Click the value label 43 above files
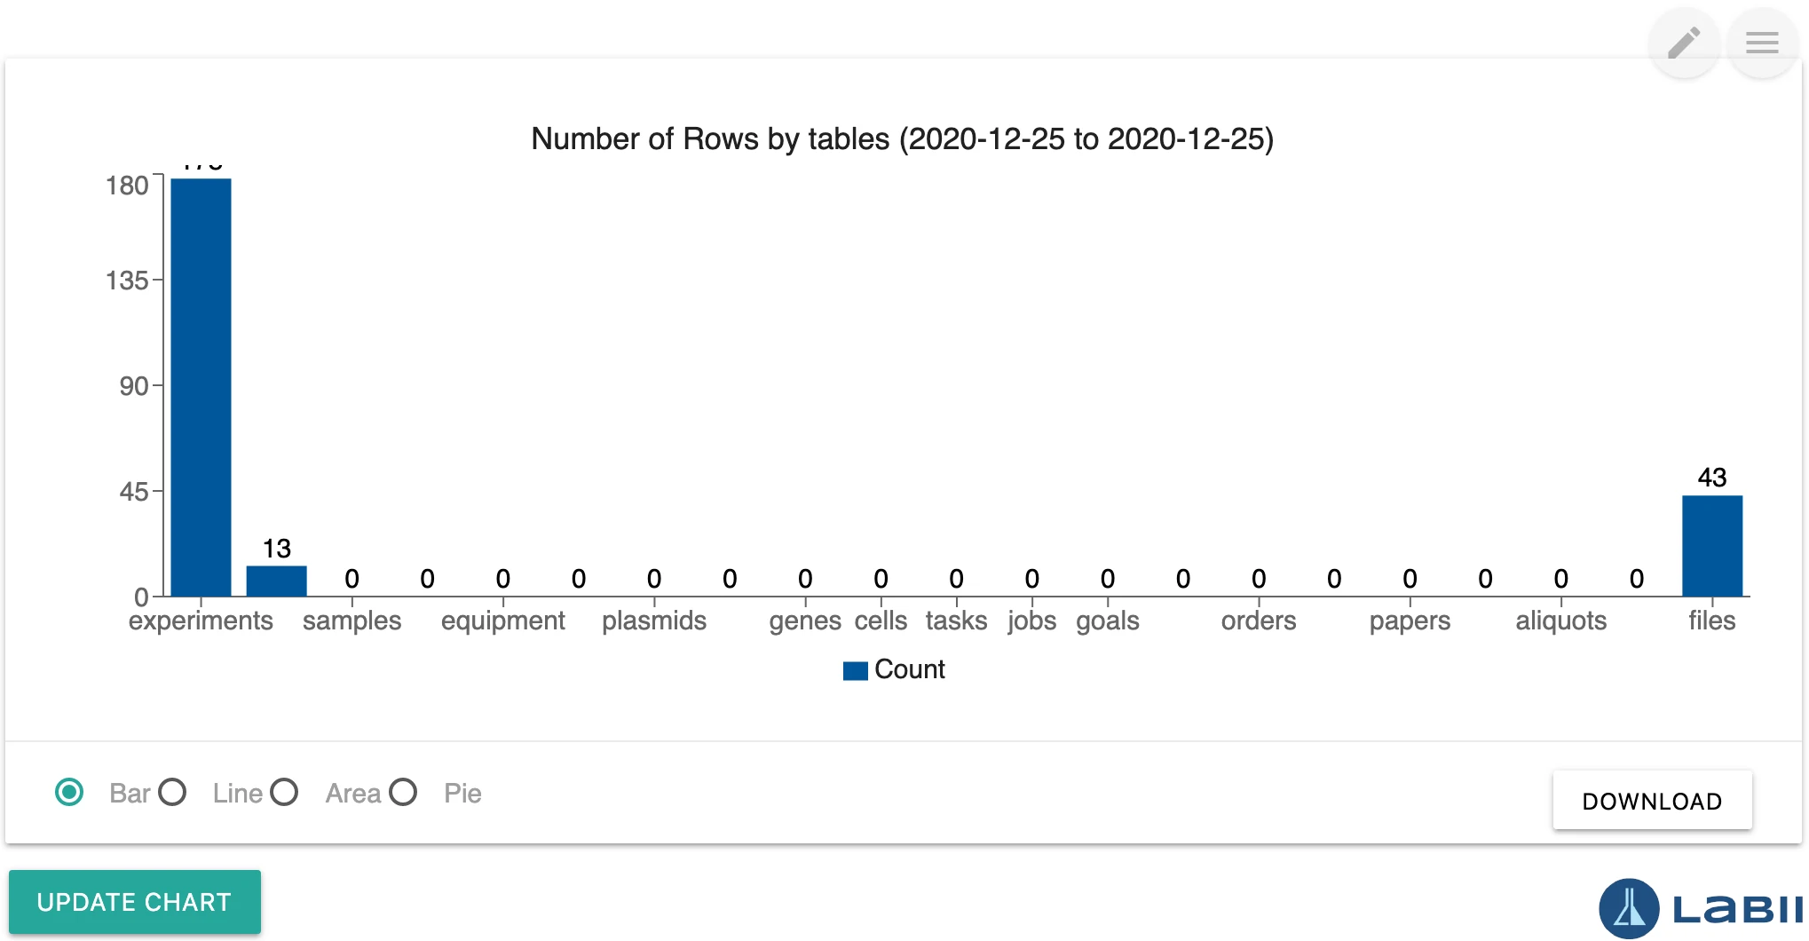The image size is (1809, 941). [1710, 478]
